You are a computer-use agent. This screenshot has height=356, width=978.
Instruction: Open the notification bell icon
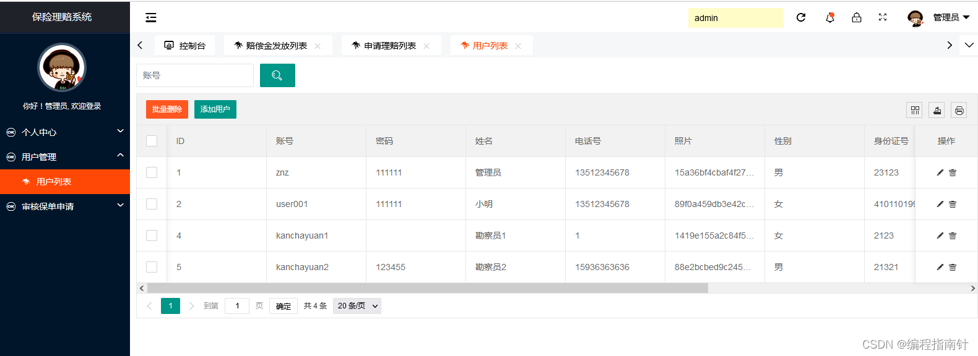point(830,17)
